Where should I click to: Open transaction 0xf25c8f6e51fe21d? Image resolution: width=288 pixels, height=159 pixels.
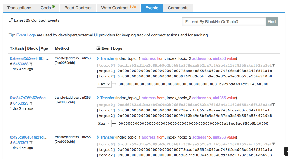[29, 137]
